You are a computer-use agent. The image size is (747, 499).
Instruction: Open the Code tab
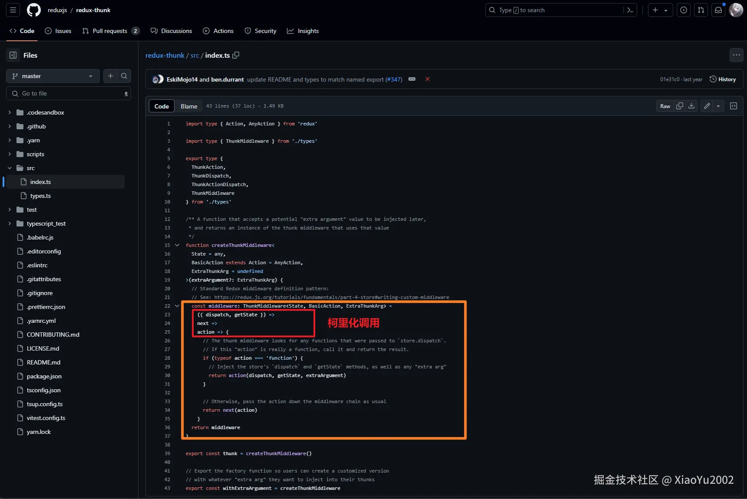pos(22,31)
